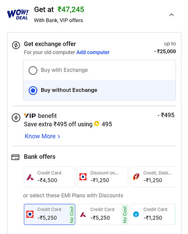Select the Buy without Exchange radio button
Screen dimensions: 188x234
[33, 90]
